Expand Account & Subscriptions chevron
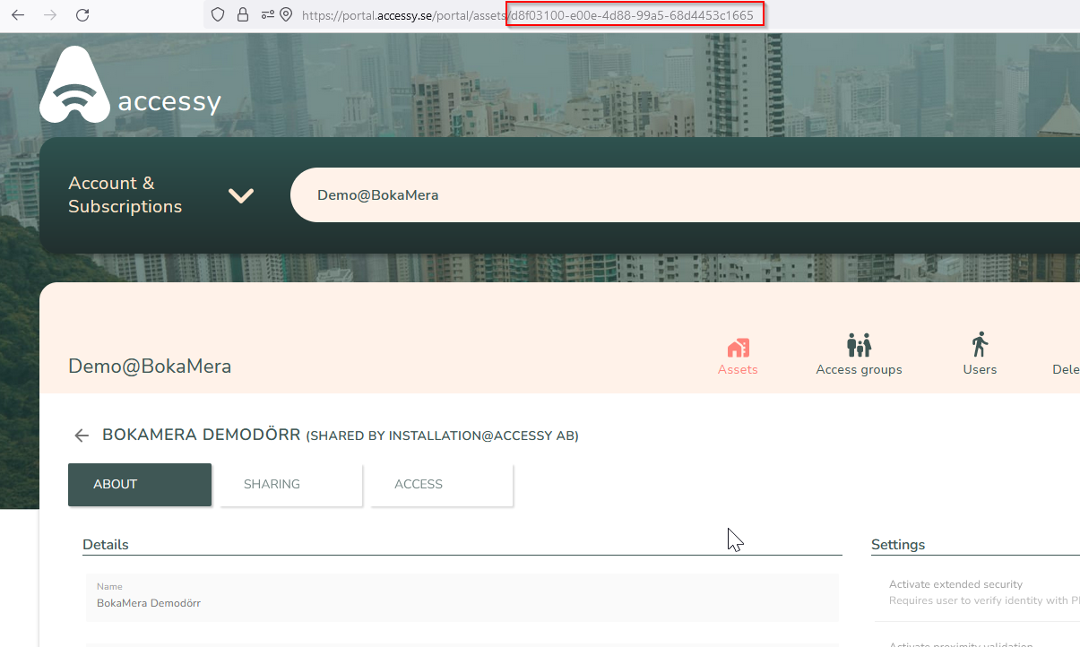 click(241, 195)
